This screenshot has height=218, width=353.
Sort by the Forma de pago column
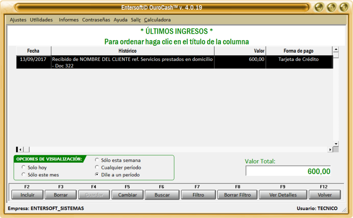[x=298, y=51]
